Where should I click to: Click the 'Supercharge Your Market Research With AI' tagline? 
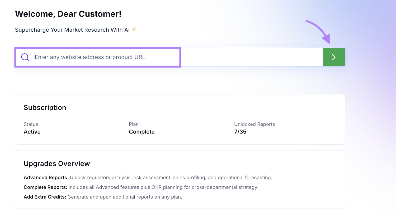72,30
